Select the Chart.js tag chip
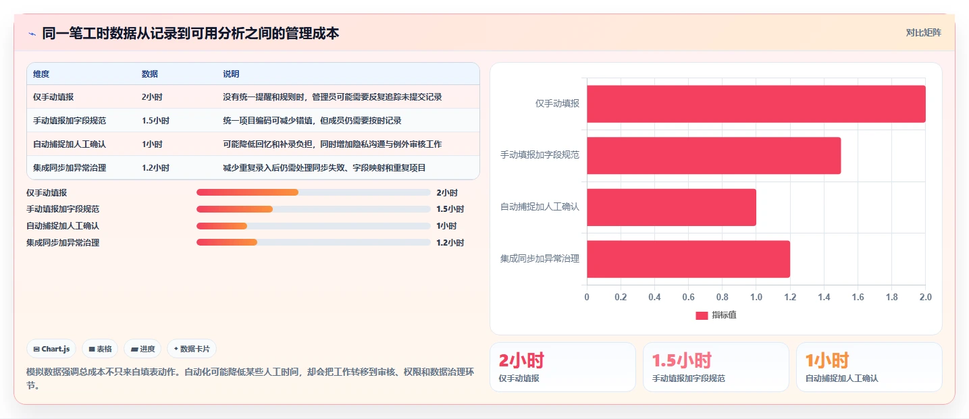This screenshot has width=969, height=419. (52, 349)
